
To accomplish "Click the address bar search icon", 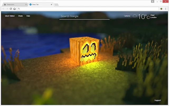I will [x=19, y=9].
